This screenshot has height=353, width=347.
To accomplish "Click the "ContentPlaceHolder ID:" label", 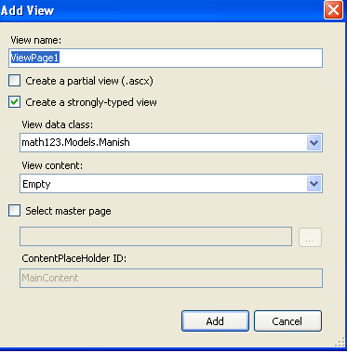I will pyautogui.click(x=74, y=258).
